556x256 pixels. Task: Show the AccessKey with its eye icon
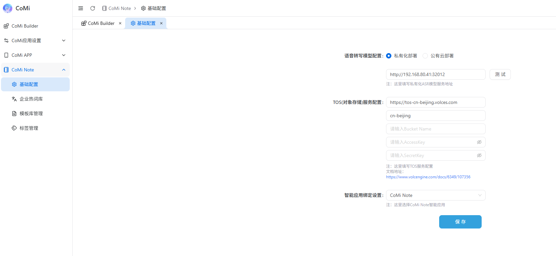(x=479, y=142)
